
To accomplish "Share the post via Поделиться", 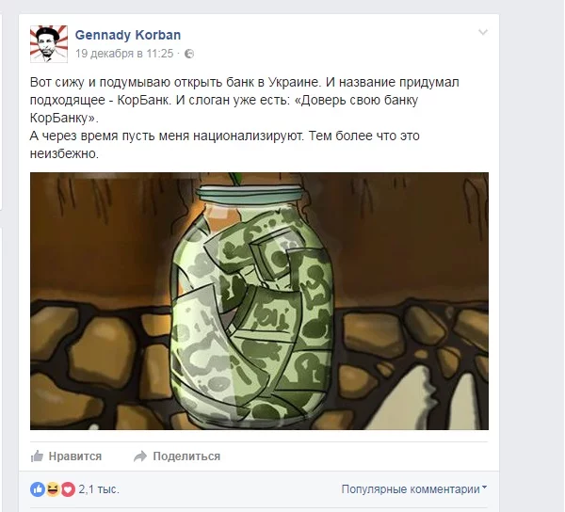I will coord(177,456).
